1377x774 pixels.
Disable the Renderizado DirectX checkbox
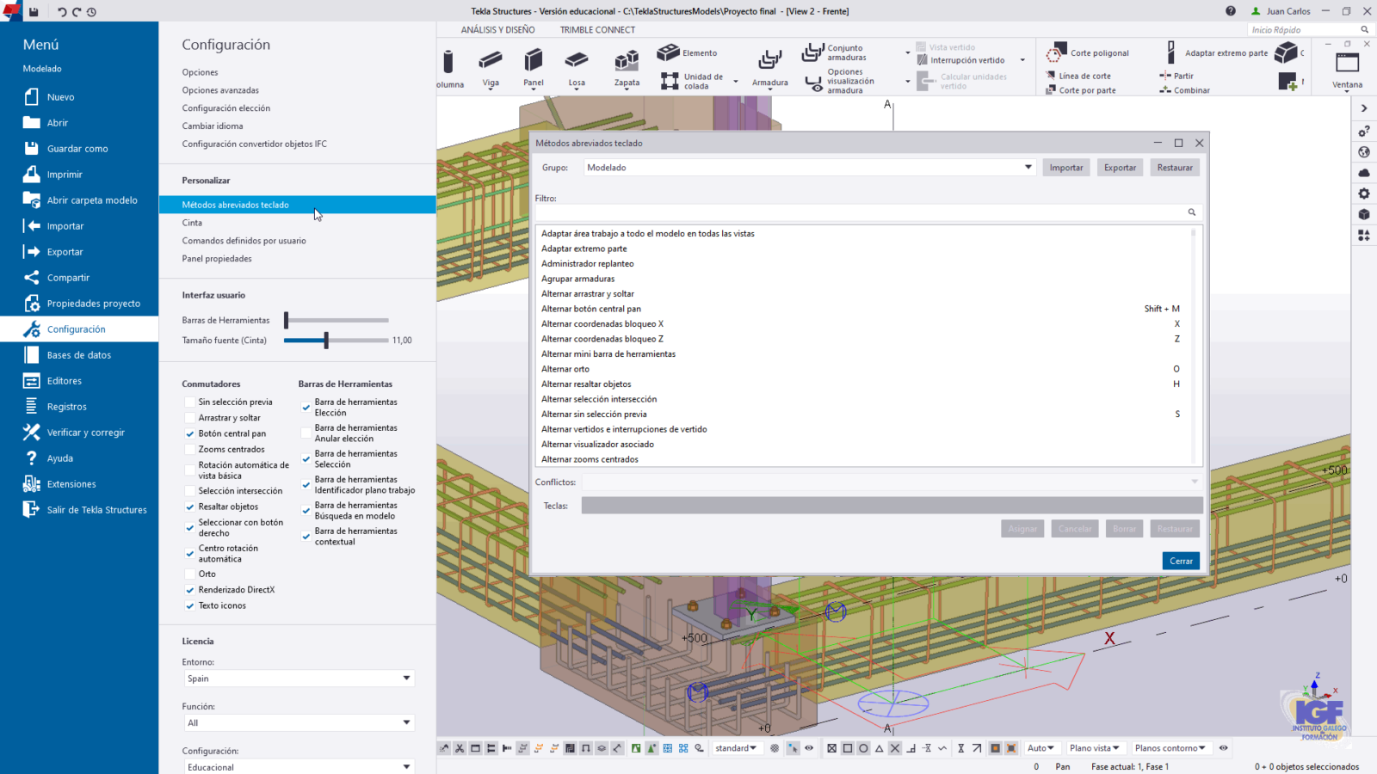(190, 590)
